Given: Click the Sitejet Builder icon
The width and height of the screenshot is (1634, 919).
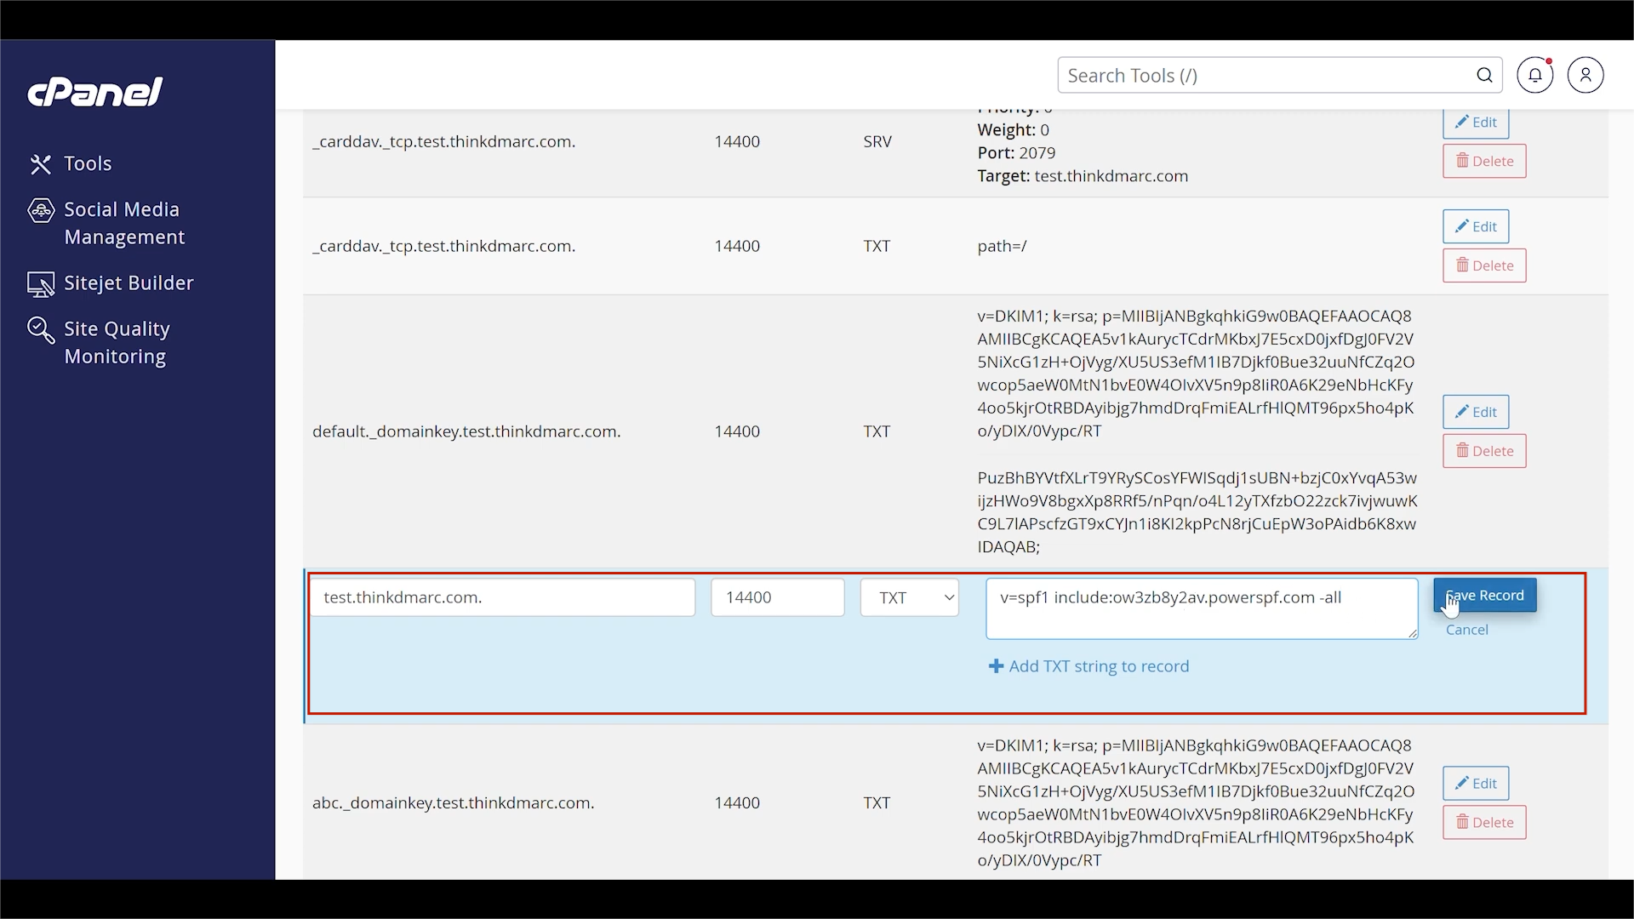Looking at the screenshot, I should coord(41,283).
